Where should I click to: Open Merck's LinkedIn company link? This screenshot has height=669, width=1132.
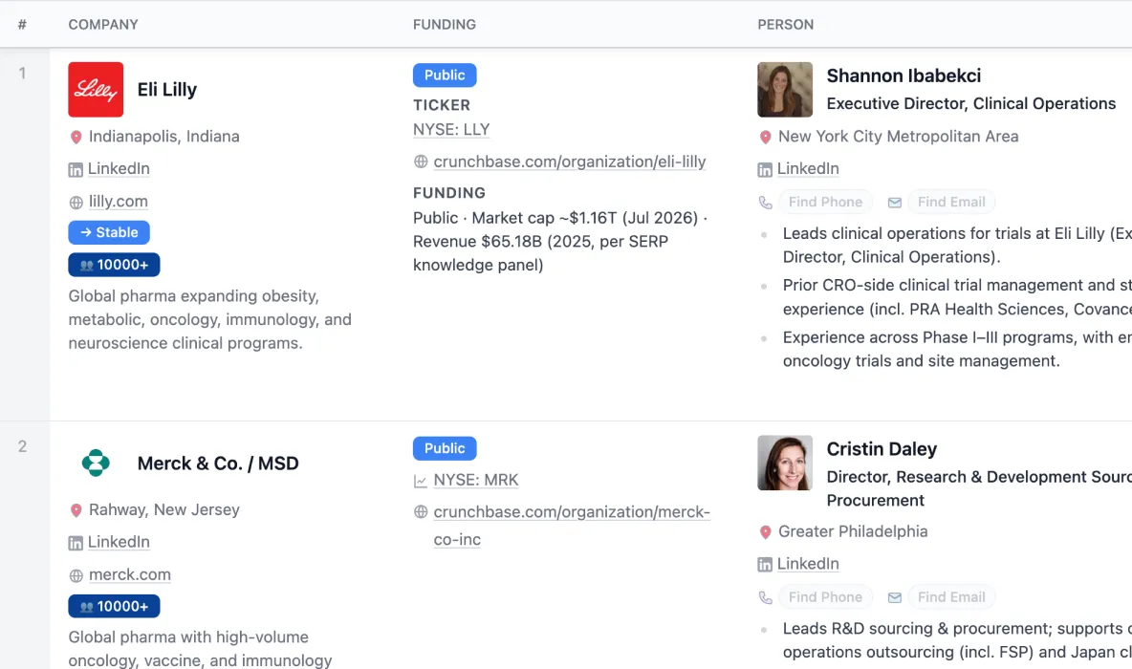[x=119, y=542]
